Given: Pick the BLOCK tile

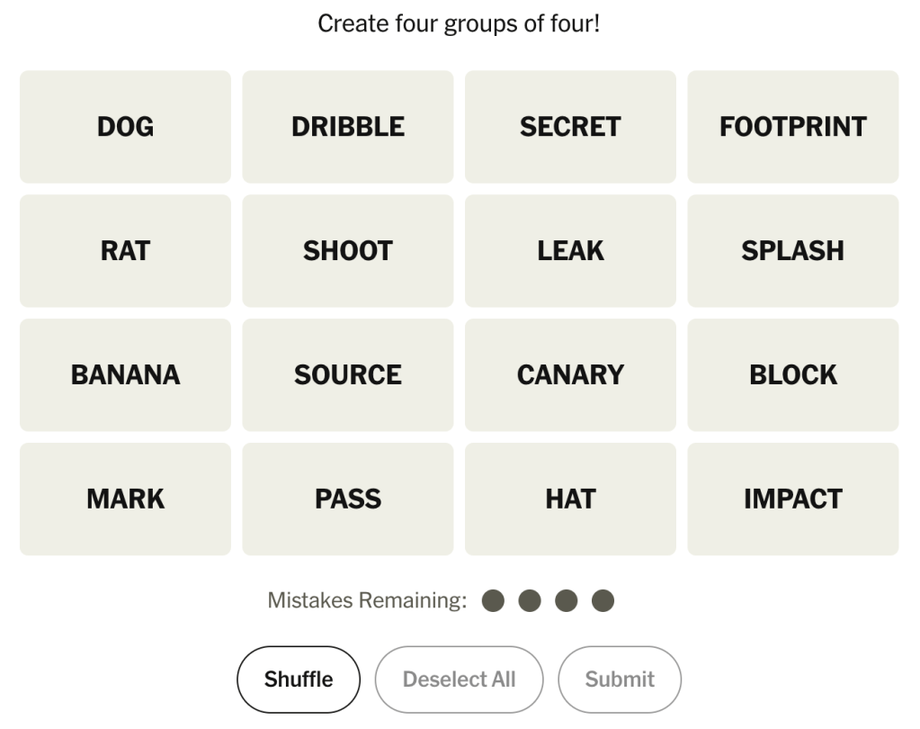Looking at the screenshot, I should [792, 374].
